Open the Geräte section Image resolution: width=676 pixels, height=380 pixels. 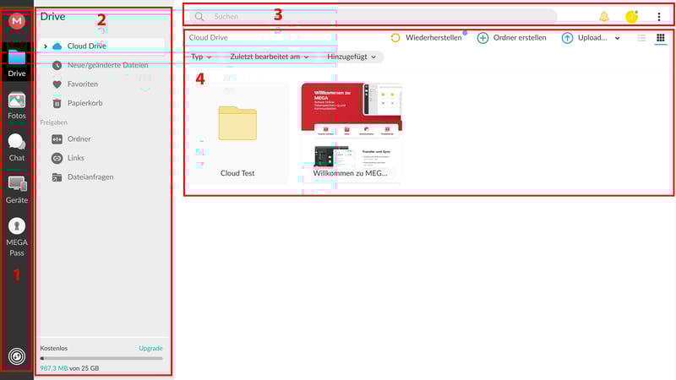point(17,190)
